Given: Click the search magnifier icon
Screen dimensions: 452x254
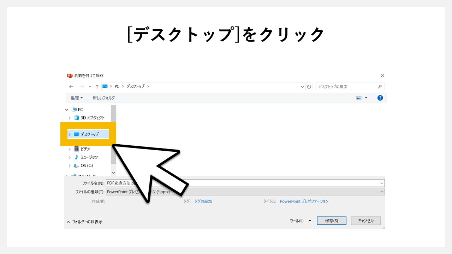Looking at the screenshot, I should [380, 86].
